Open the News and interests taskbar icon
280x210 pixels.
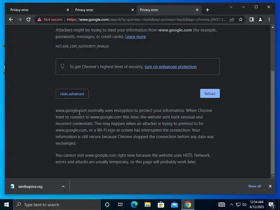click(221, 205)
